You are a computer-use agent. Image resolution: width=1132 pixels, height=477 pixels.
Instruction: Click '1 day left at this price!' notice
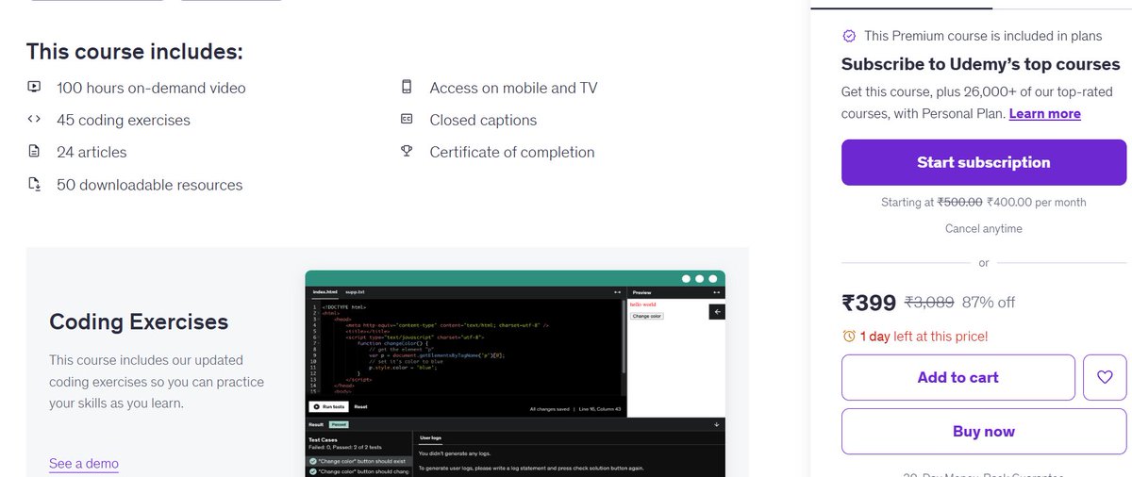pyautogui.click(x=924, y=336)
